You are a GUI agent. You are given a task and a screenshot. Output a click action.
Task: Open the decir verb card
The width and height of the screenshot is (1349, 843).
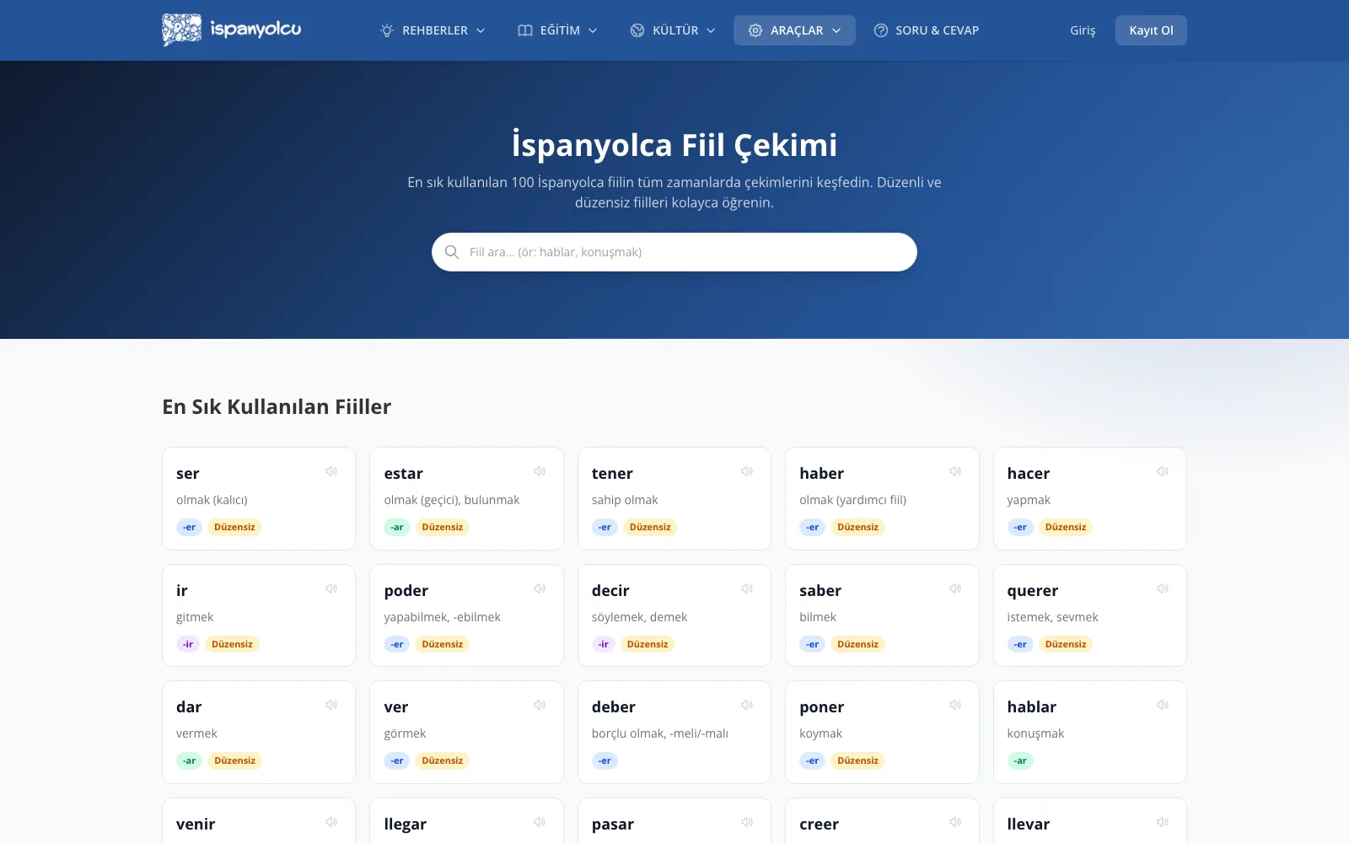tap(674, 615)
